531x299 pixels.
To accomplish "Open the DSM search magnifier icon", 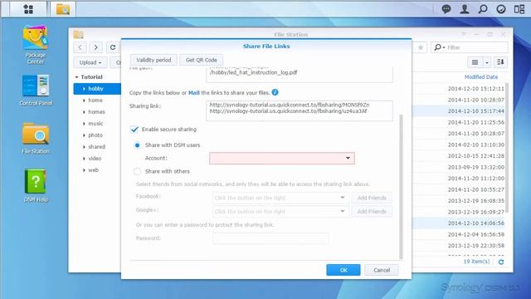I will coord(483,9).
